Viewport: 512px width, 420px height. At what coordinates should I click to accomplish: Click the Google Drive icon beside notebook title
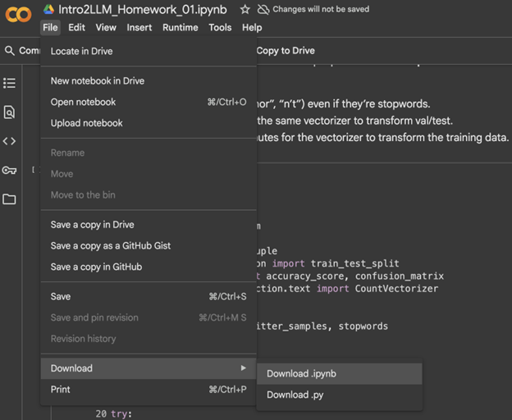click(x=48, y=10)
